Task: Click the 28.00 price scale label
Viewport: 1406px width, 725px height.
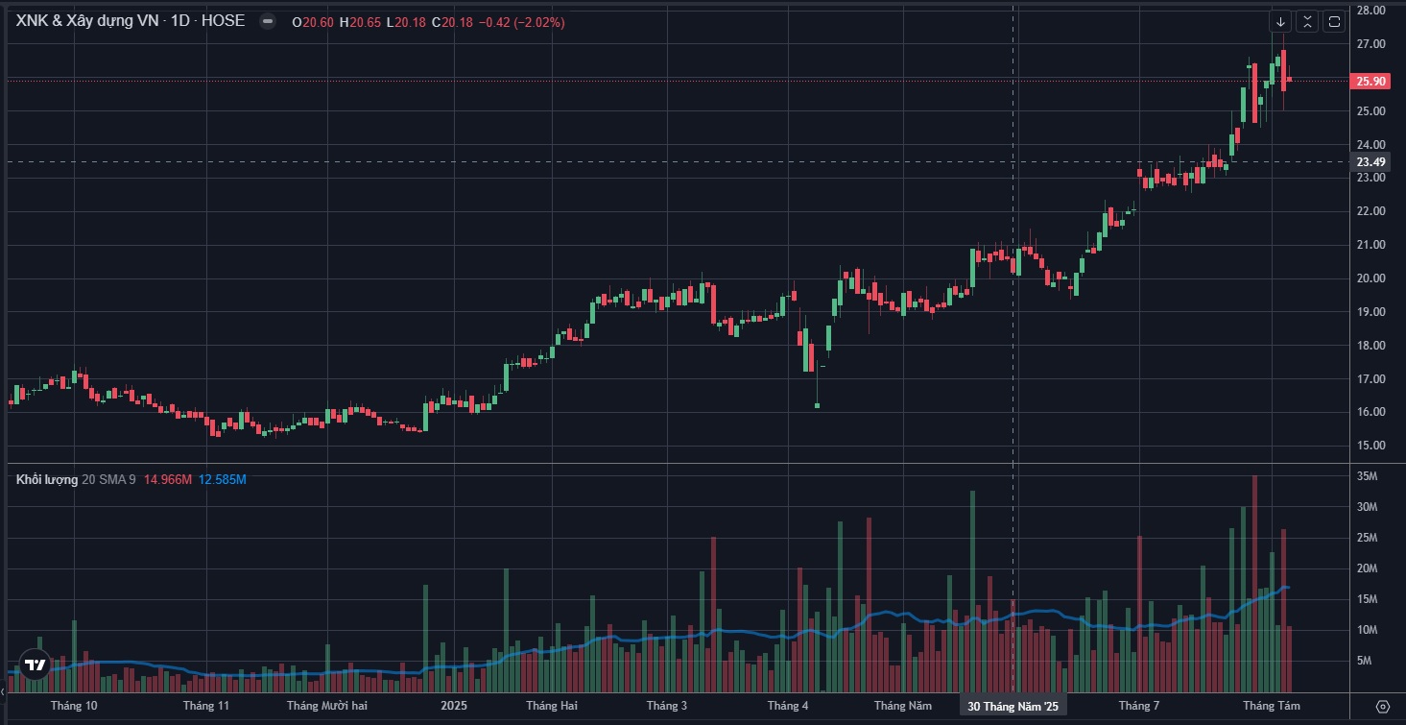Action: [1370, 11]
